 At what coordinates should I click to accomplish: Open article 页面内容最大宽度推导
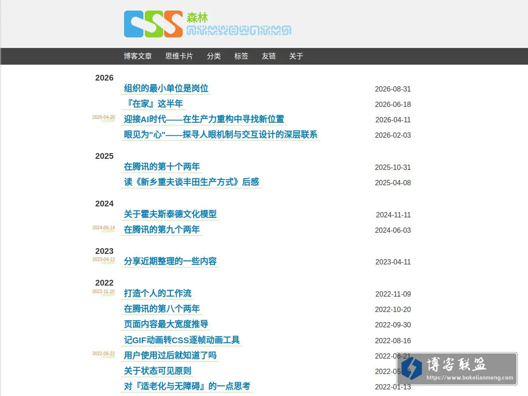(166, 324)
